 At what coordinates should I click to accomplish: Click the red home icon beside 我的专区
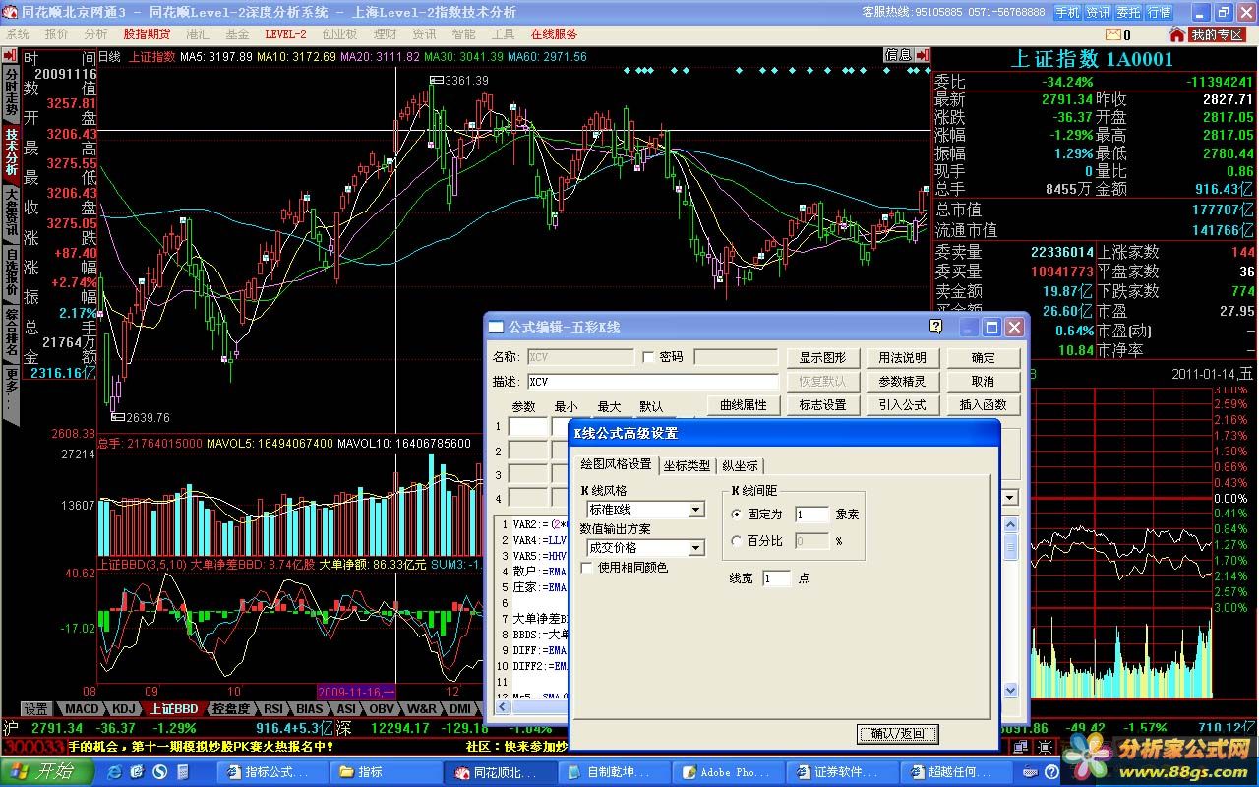click(1178, 34)
